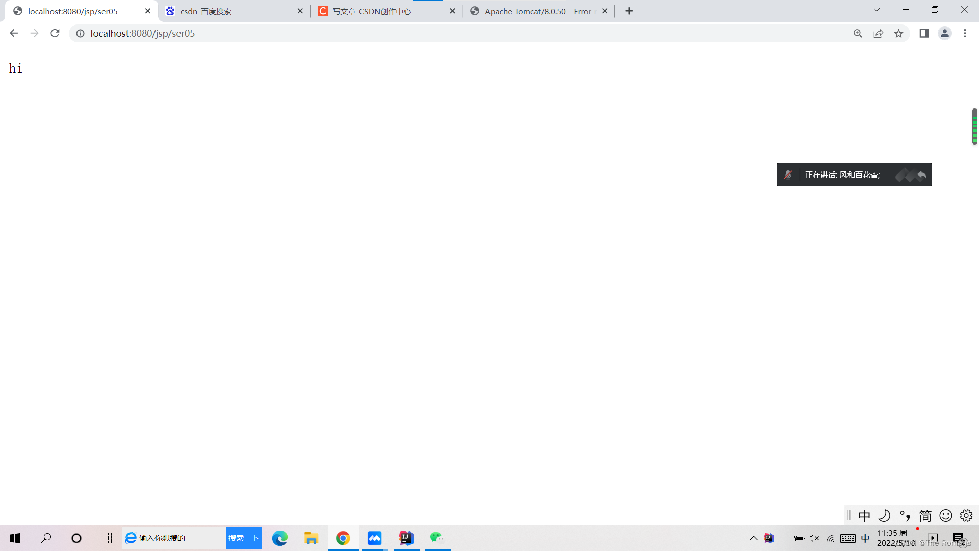This screenshot has height=551, width=979.
Task: Unmute the microphone in the meeting overlay
Action: 788,174
